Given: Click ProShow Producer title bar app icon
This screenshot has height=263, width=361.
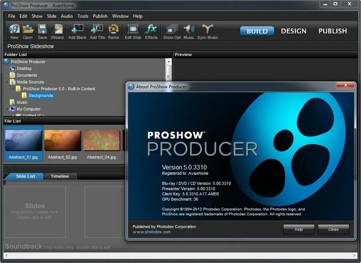Looking at the screenshot, I should point(6,5).
